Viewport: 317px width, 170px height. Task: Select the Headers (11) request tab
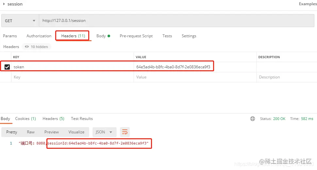click(x=73, y=36)
